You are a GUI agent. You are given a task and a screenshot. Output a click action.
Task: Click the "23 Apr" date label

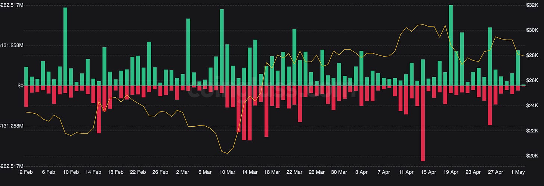point(473,172)
